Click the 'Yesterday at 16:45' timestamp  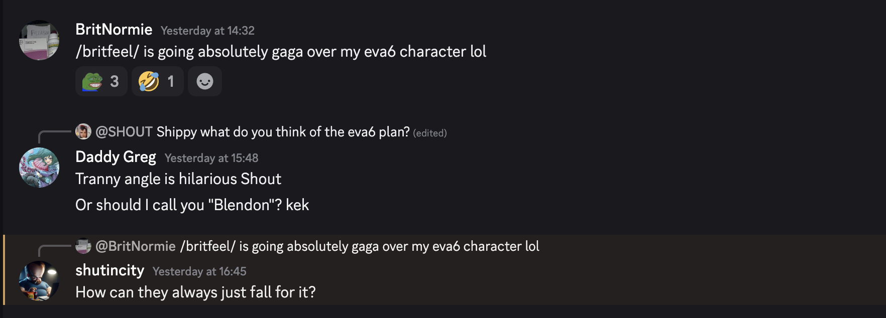coord(199,271)
